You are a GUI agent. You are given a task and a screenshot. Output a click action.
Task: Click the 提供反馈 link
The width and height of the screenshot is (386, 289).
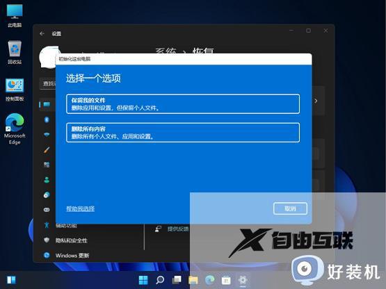[x=178, y=229]
